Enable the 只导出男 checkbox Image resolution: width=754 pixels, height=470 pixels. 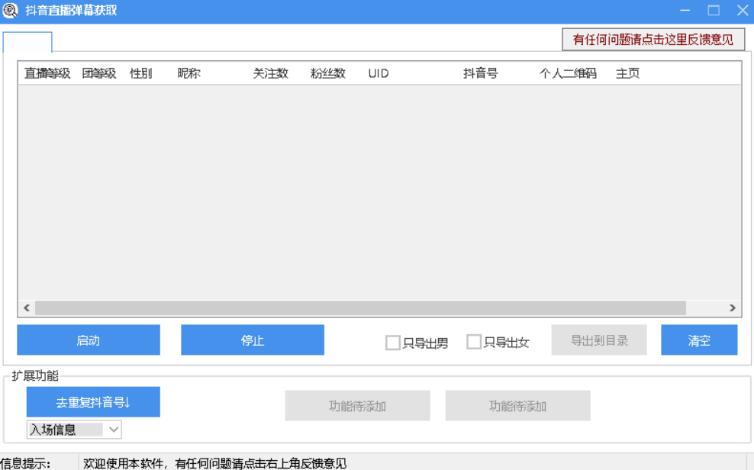click(393, 343)
